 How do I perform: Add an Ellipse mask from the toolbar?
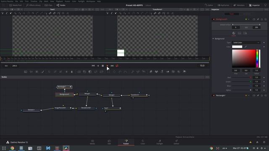click(114, 72)
